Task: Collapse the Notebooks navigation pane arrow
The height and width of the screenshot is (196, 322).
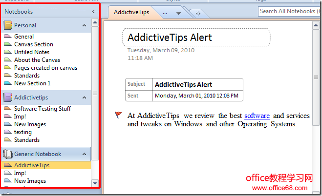Action: [x=93, y=12]
